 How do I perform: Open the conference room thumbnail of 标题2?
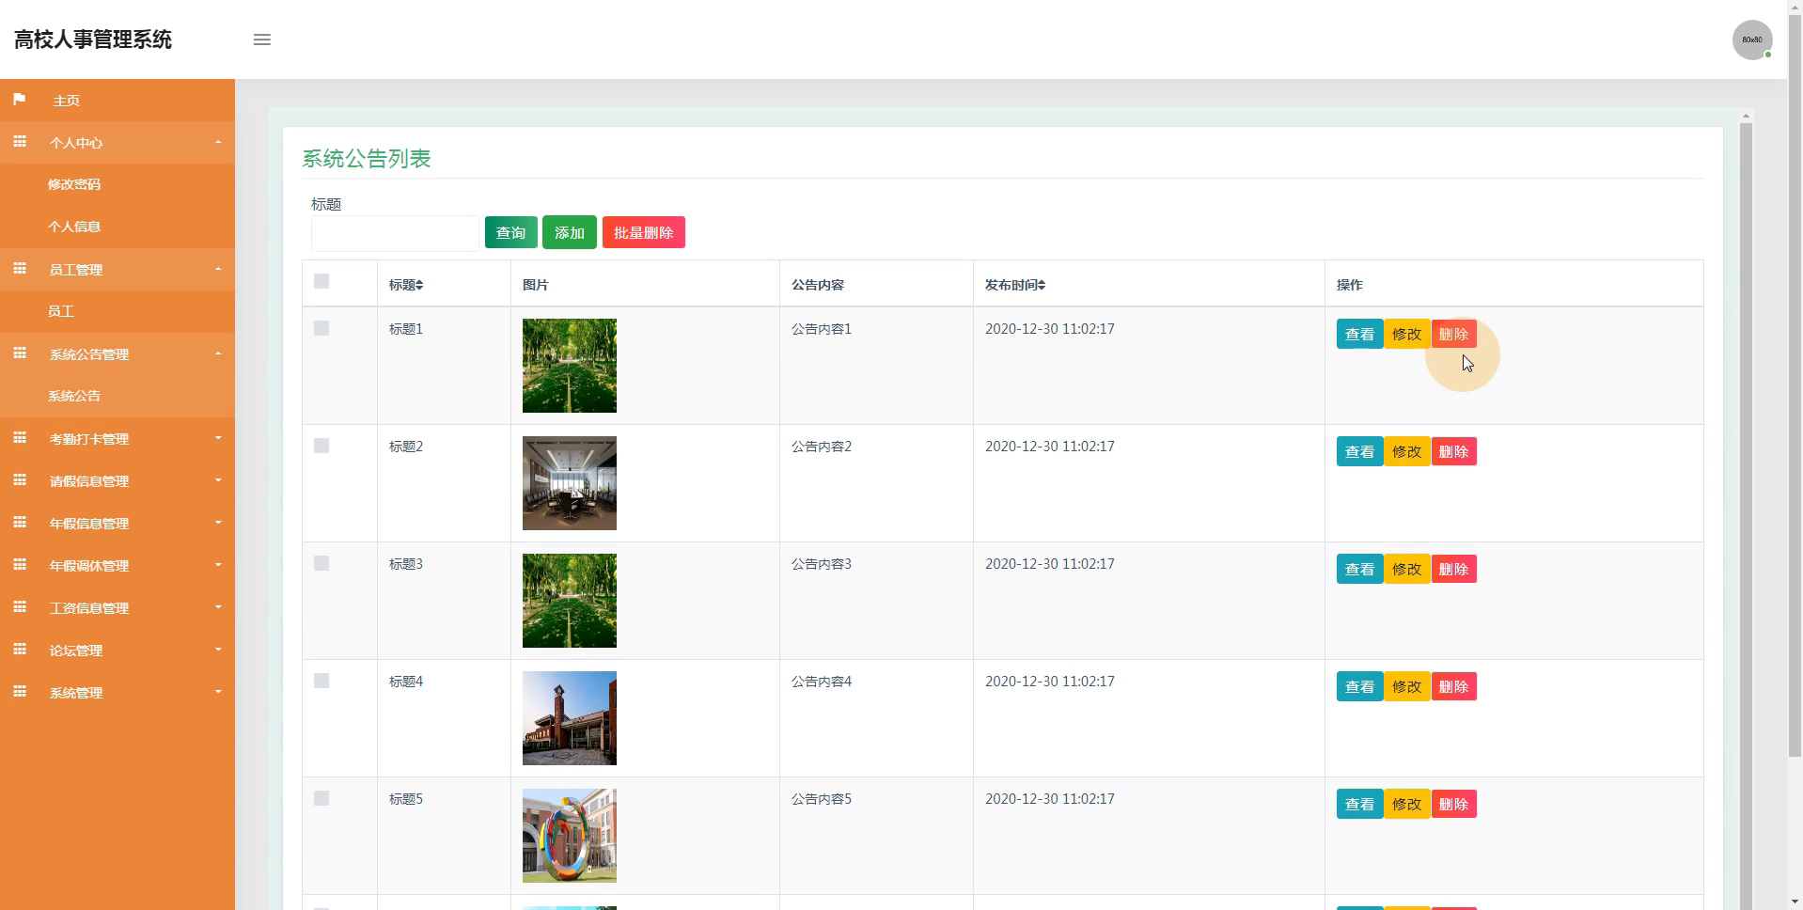(x=570, y=483)
